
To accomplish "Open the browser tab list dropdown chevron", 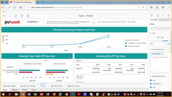I will pyautogui.click(x=42, y=2).
